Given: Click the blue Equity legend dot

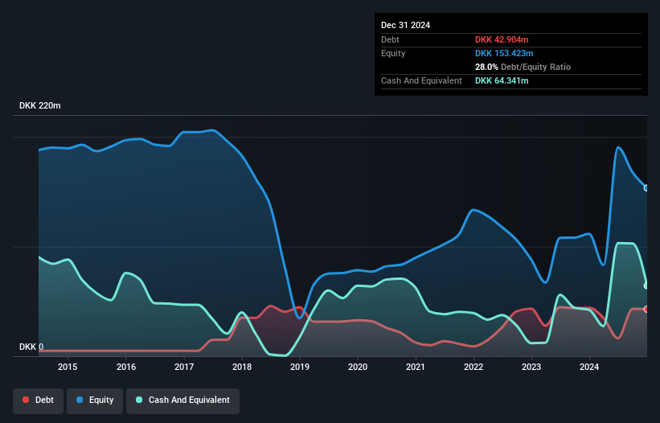Looking at the screenshot, I should pos(80,400).
